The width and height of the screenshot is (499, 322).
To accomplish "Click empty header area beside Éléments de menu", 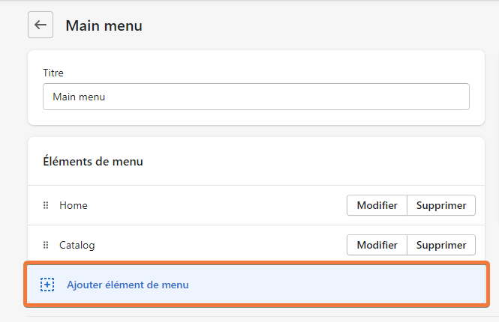I will (312, 161).
